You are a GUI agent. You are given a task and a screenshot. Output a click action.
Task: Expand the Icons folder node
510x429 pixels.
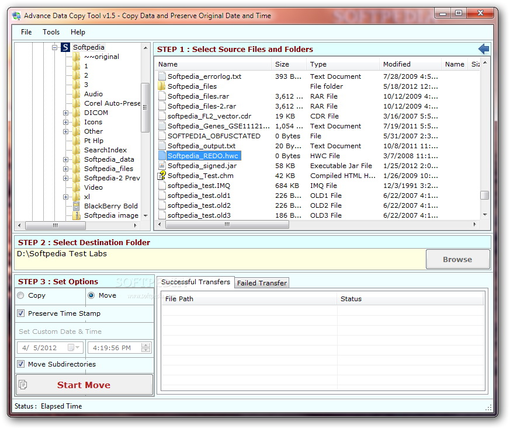click(x=65, y=122)
